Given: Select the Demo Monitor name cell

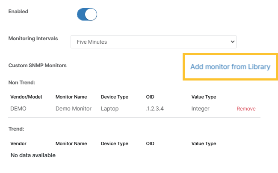Looking at the screenshot, I should 73,109.
